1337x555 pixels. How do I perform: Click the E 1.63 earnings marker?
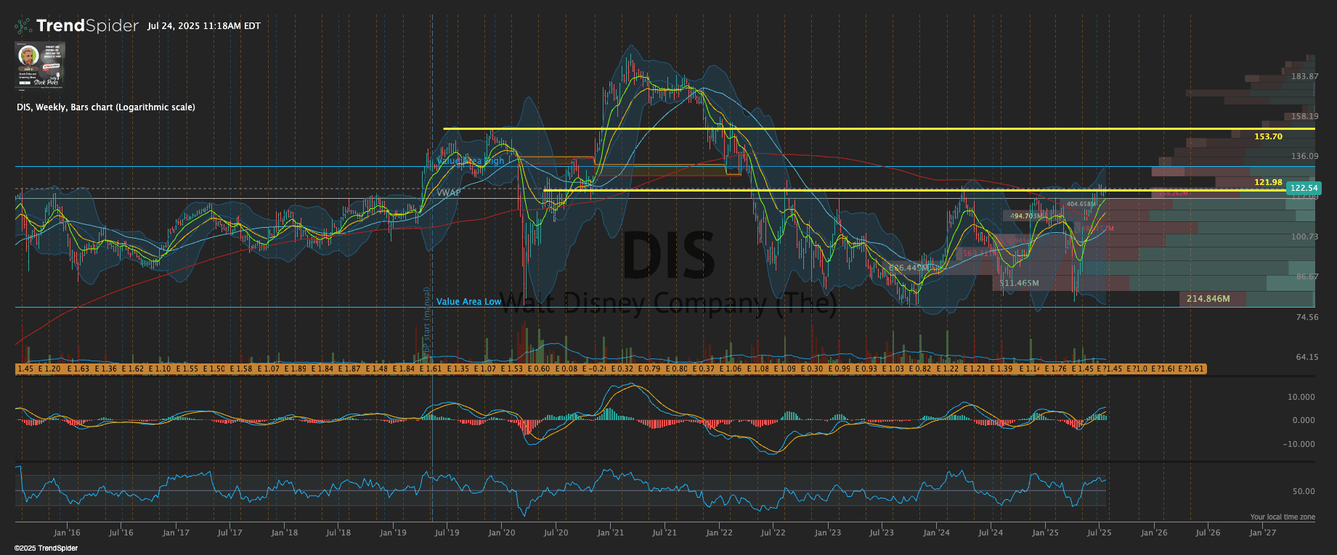[x=78, y=369]
